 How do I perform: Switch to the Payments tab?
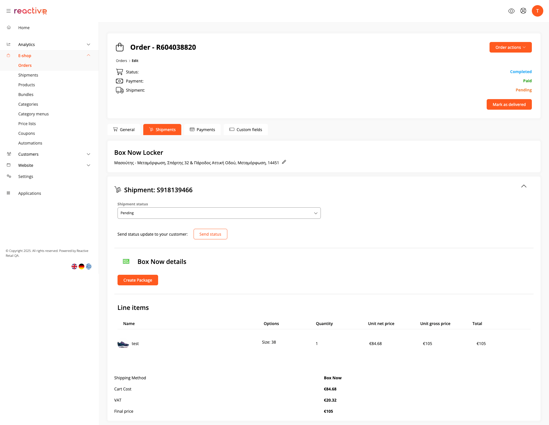(202, 130)
